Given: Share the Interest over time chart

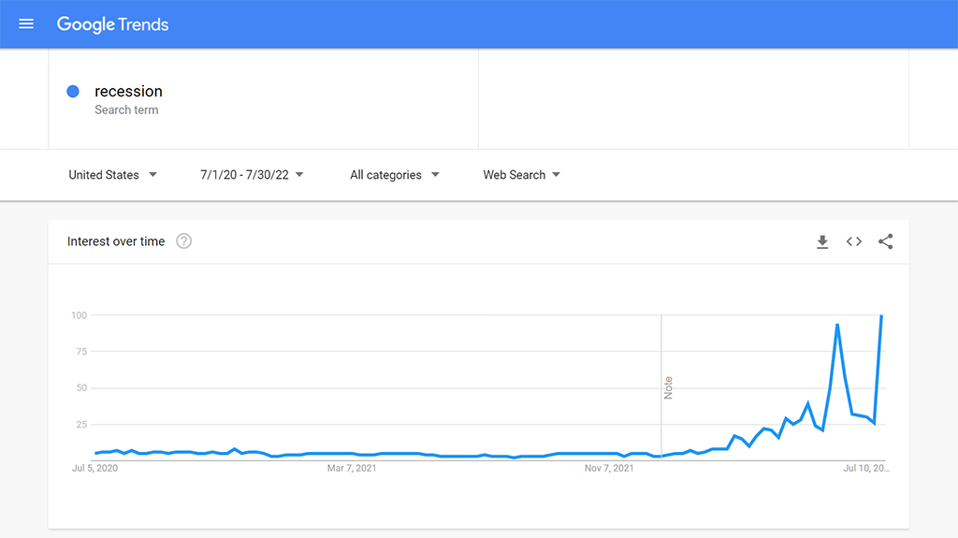Looking at the screenshot, I should [x=886, y=242].
